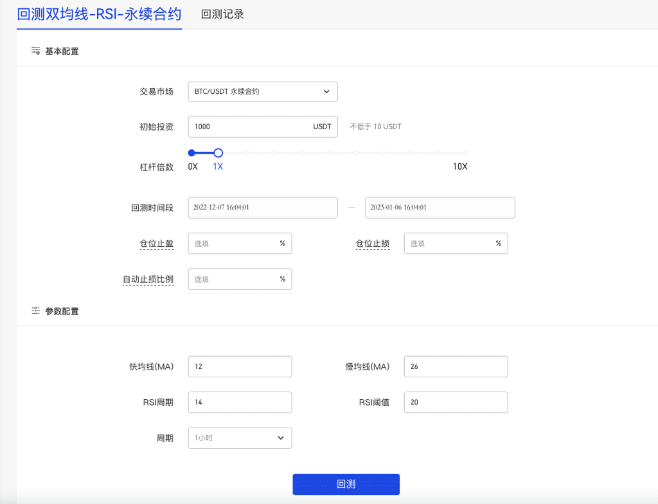Click the 仓位止盈 dashed label
Image resolution: width=658 pixels, height=504 pixels.
tap(156, 244)
